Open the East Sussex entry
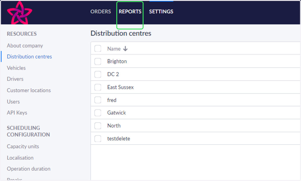 pos(120,87)
